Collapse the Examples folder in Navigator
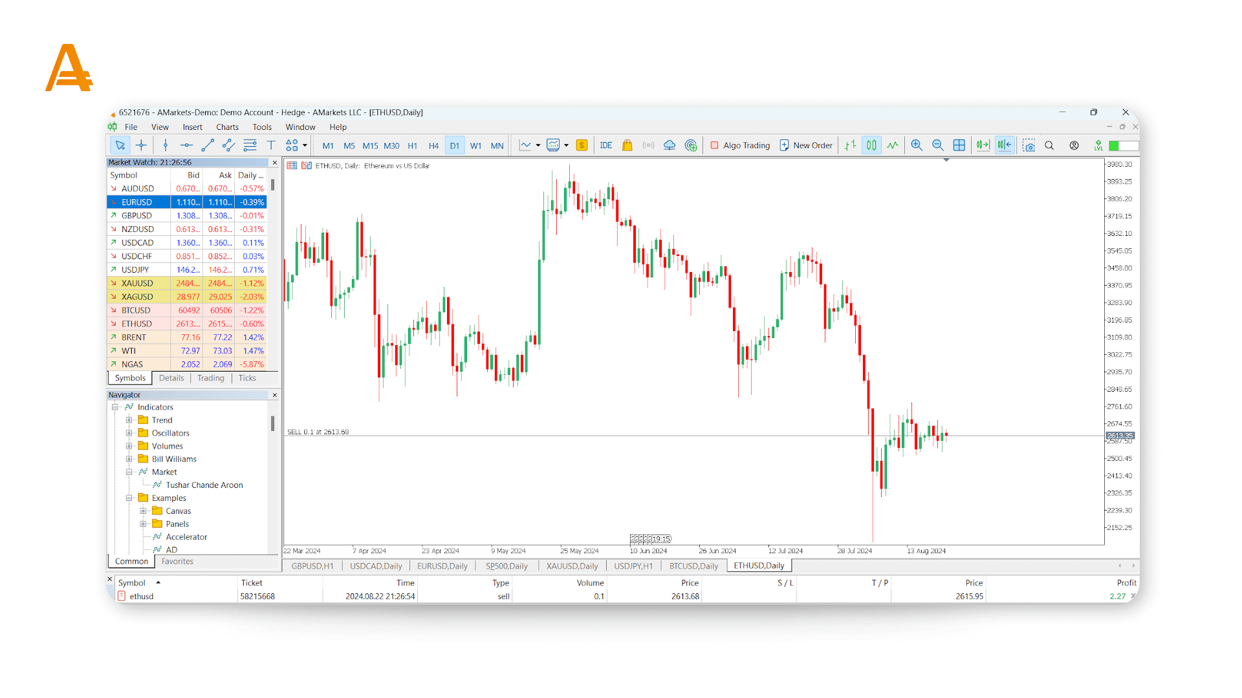This screenshot has height=698, width=1242. click(x=129, y=498)
